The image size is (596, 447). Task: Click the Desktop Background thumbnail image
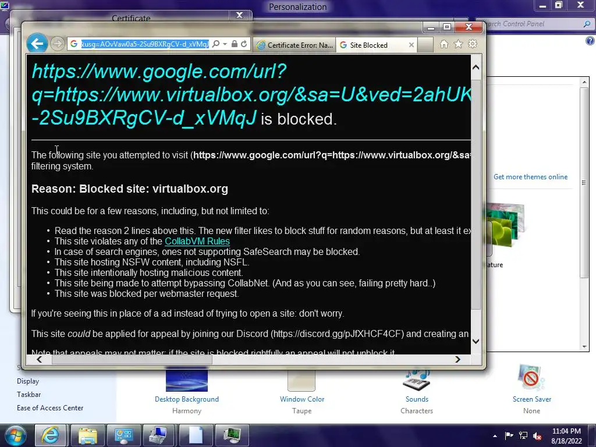pos(187,380)
